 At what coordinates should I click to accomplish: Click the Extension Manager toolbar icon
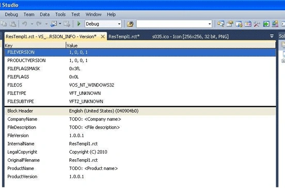(275, 24)
